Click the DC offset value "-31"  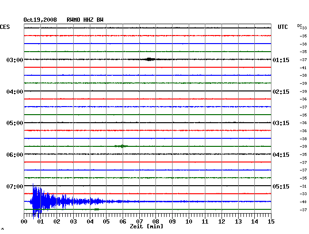303,186
